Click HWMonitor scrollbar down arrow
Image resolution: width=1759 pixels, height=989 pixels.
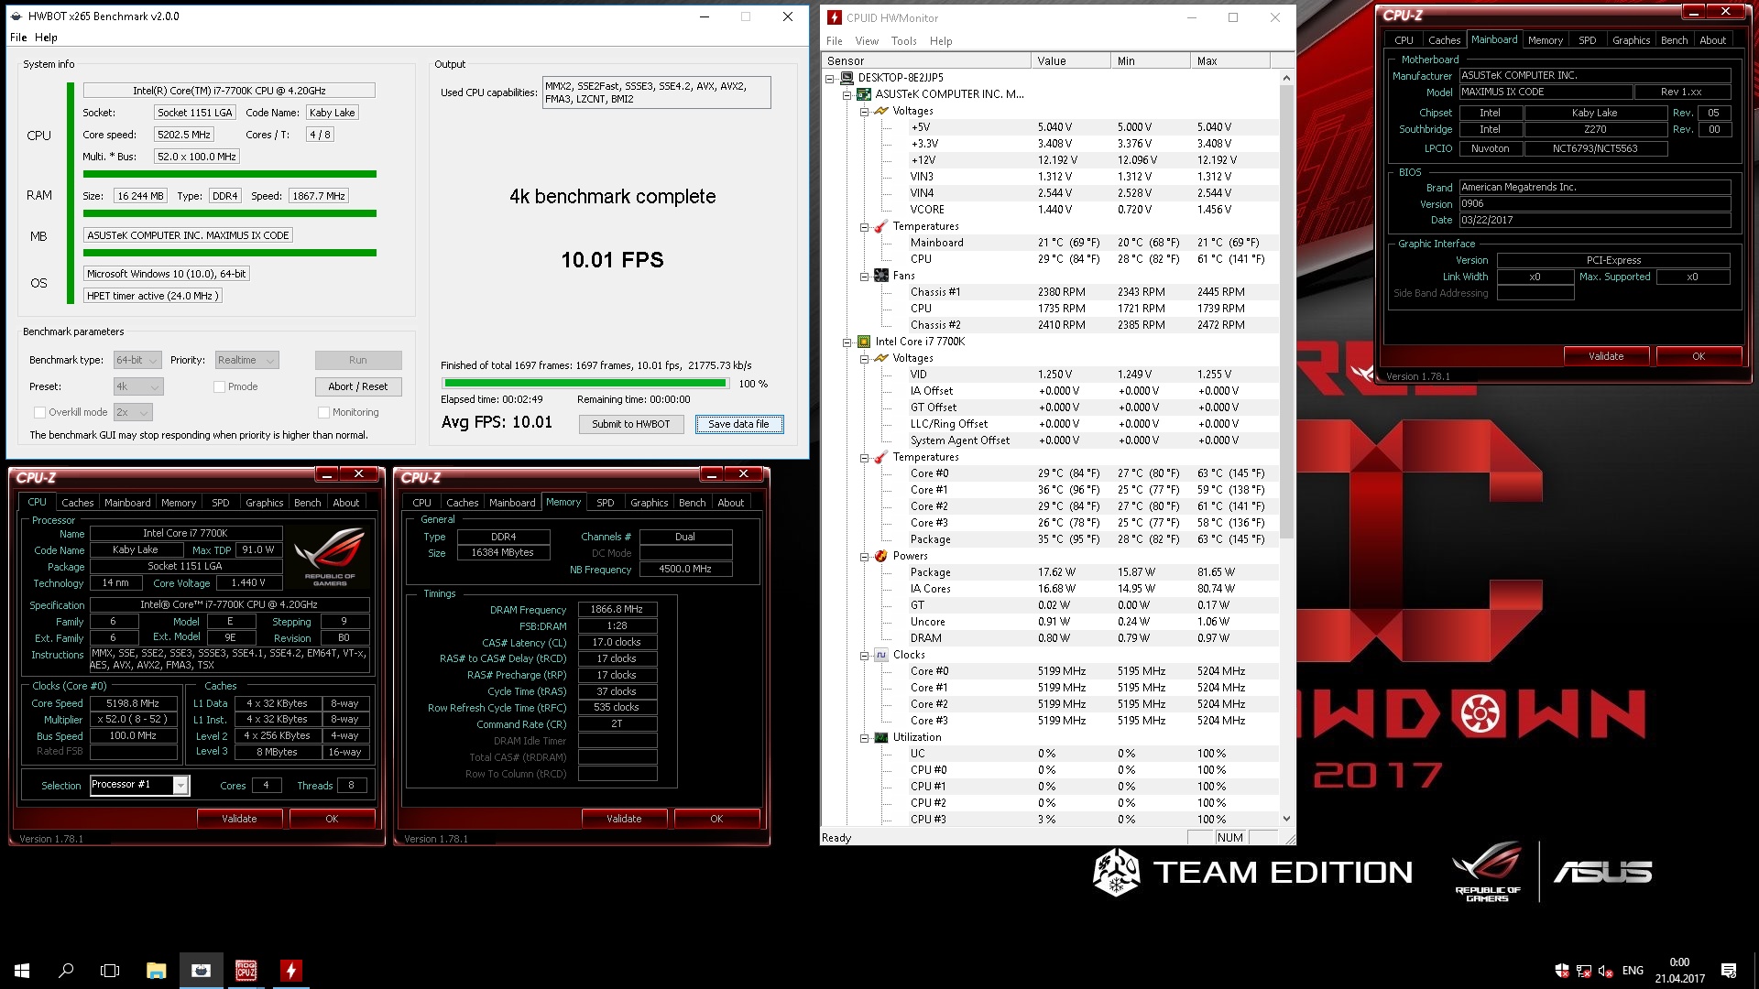1286,819
